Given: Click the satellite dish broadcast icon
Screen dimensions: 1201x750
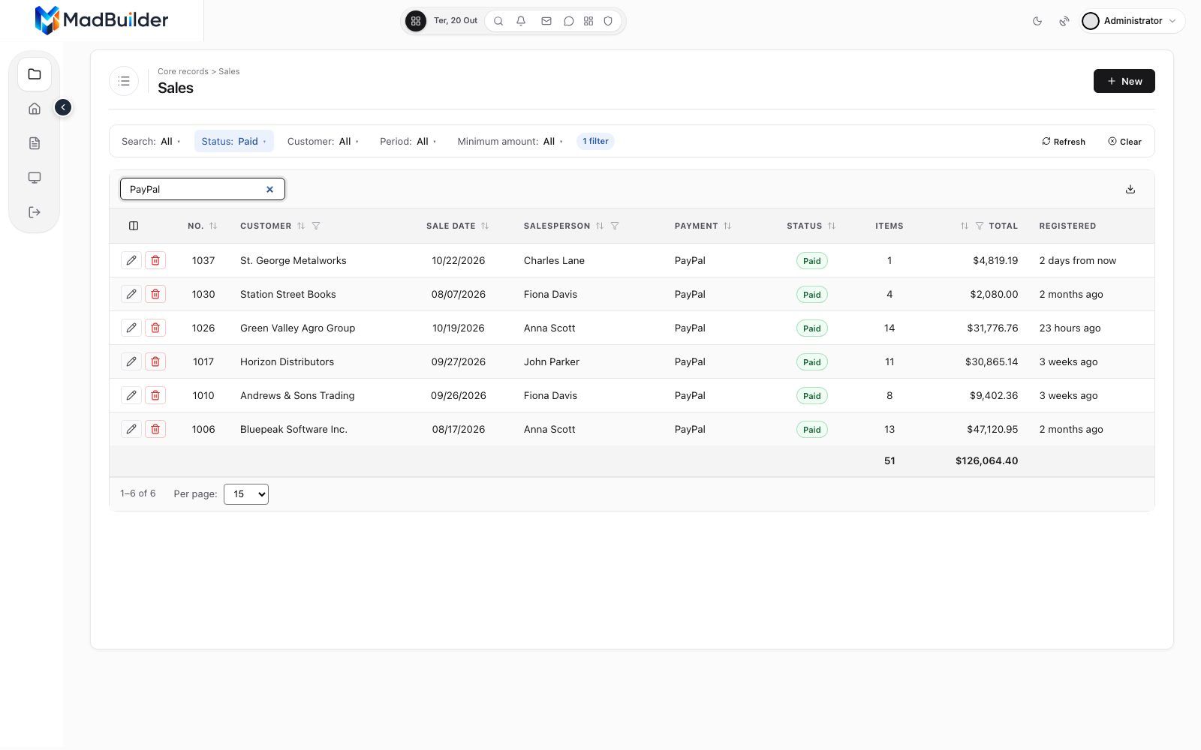Looking at the screenshot, I should coord(1064,21).
